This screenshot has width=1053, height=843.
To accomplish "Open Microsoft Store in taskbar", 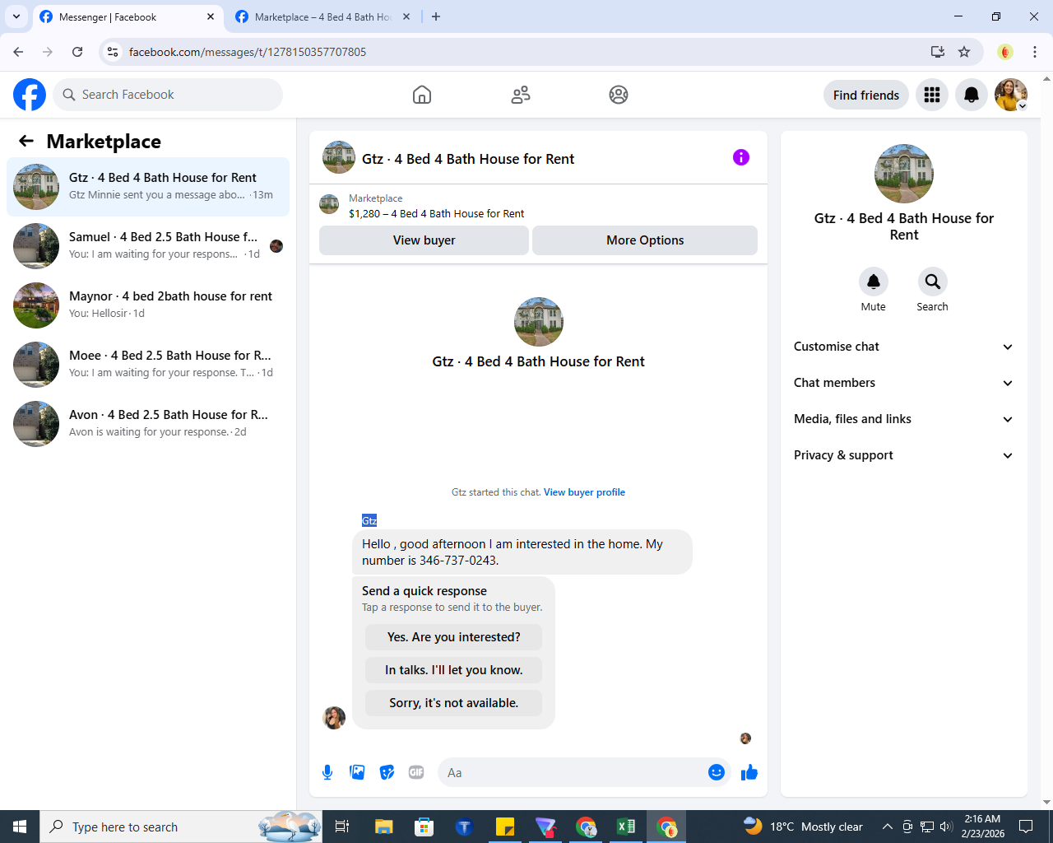I will (424, 827).
